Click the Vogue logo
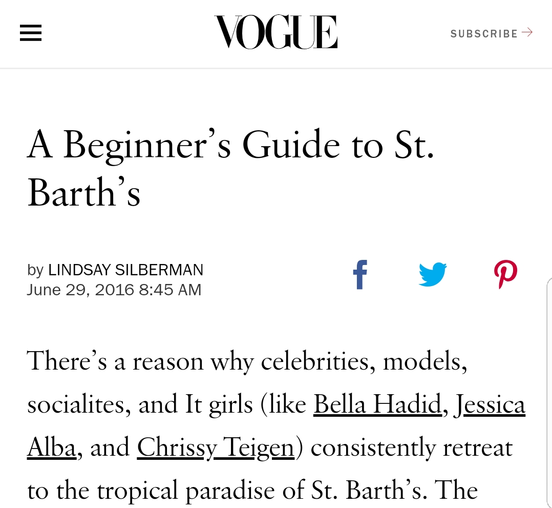This screenshot has width=552, height=508. pos(275,32)
